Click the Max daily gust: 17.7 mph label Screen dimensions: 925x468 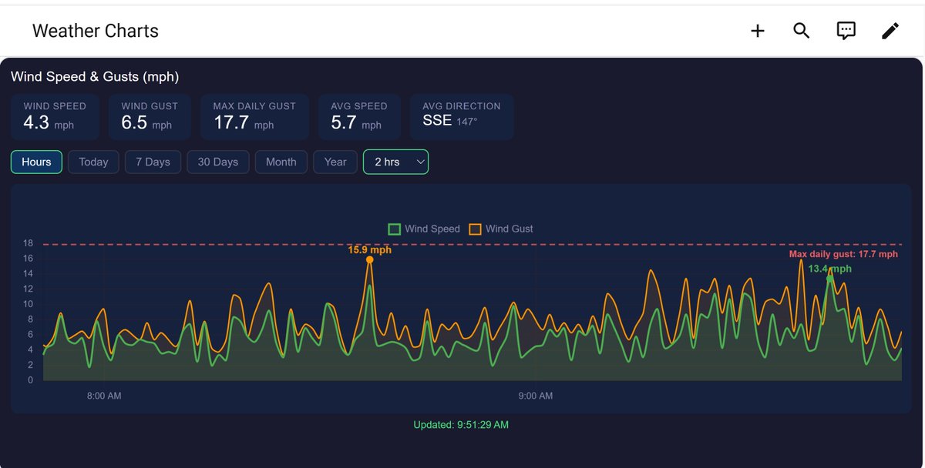coord(843,254)
